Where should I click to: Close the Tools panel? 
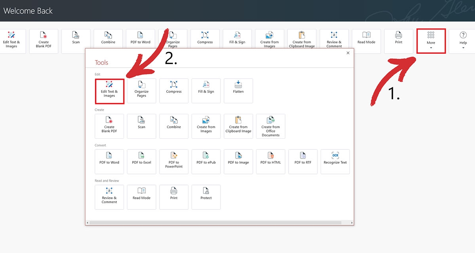(348, 53)
